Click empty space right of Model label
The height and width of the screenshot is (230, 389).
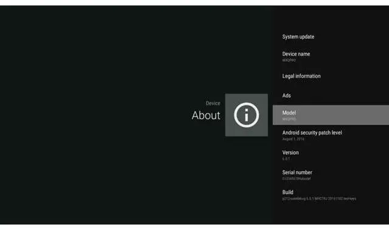342,115
